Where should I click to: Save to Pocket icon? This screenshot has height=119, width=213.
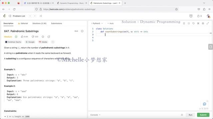(x=199, y=9)
